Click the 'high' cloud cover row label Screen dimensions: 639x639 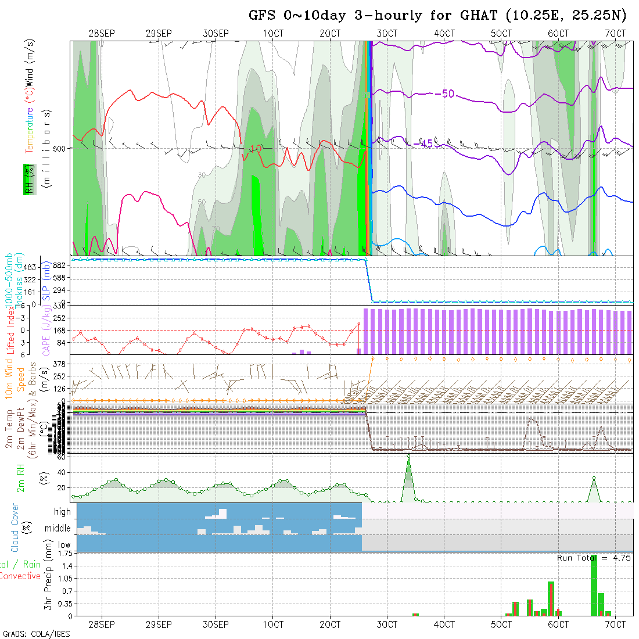62,512
